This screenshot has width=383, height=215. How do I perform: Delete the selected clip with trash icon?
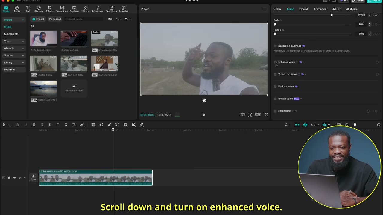[x=58, y=125]
